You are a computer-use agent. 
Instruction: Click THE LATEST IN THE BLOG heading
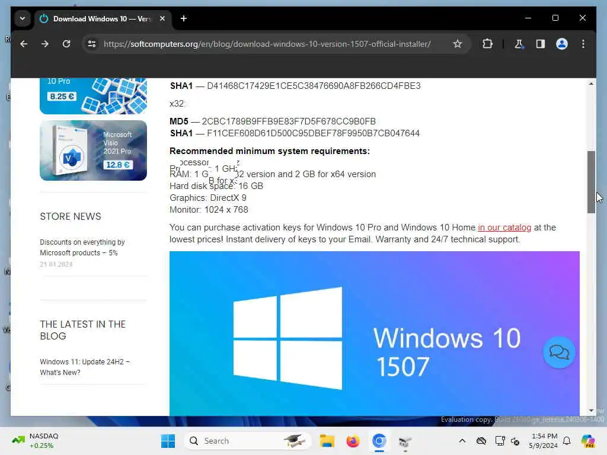tap(83, 330)
